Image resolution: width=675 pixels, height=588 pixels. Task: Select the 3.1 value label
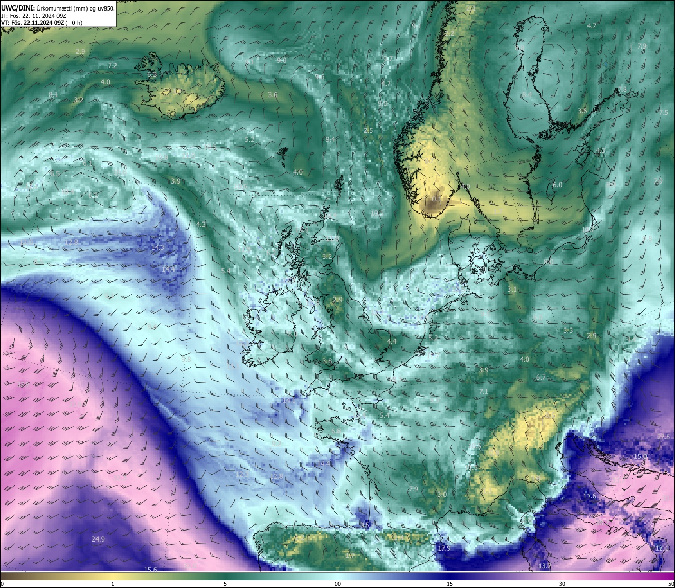pos(512,290)
